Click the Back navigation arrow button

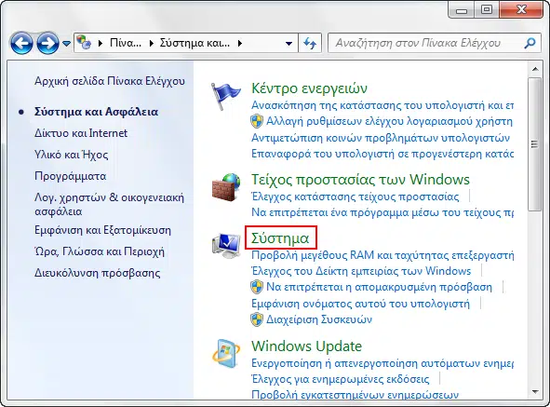[21, 43]
